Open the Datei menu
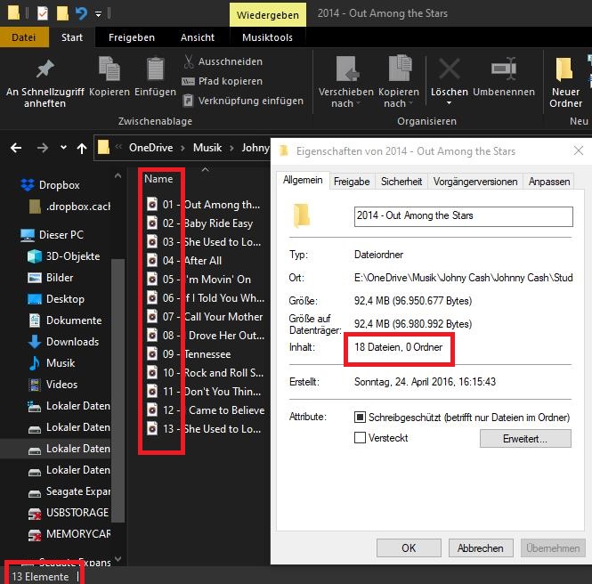Image resolution: width=592 pixels, height=584 pixels. [24, 37]
